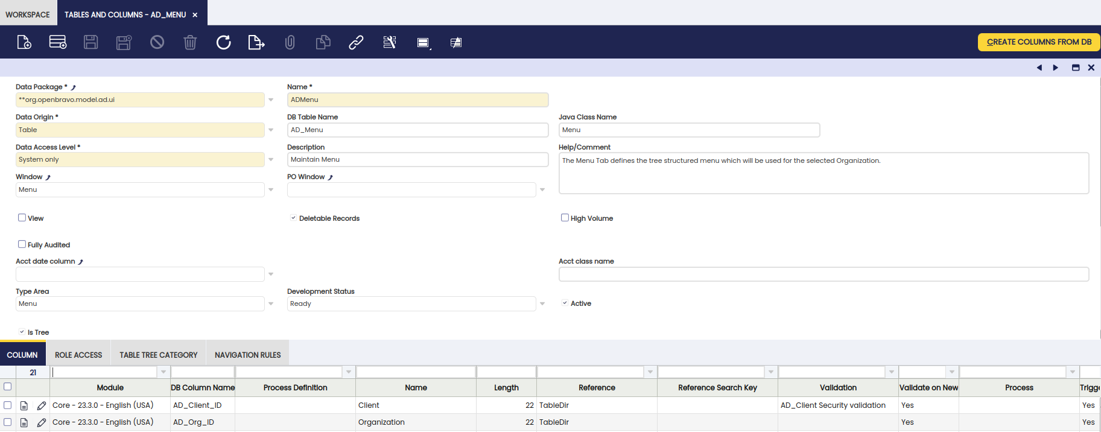The width and height of the screenshot is (1101, 432).
Task: Click the Insert Row toolbar icon
Action: pyautogui.click(x=58, y=42)
